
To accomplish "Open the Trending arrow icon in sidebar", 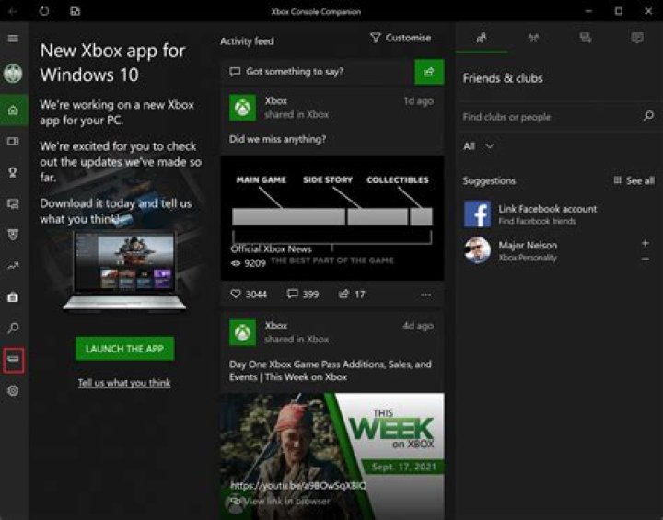I will tap(13, 266).
